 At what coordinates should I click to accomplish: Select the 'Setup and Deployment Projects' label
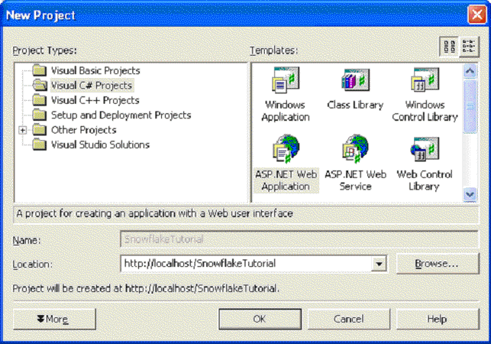tap(121, 115)
